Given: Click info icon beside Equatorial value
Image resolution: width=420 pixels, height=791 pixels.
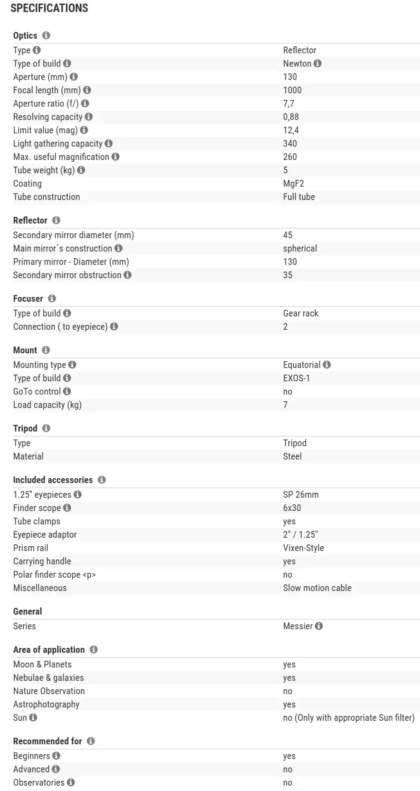Looking at the screenshot, I should (x=327, y=365).
